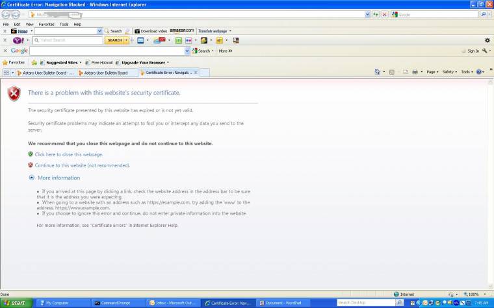Switch to the Astaro User Bulletin Board tab

click(x=105, y=73)
